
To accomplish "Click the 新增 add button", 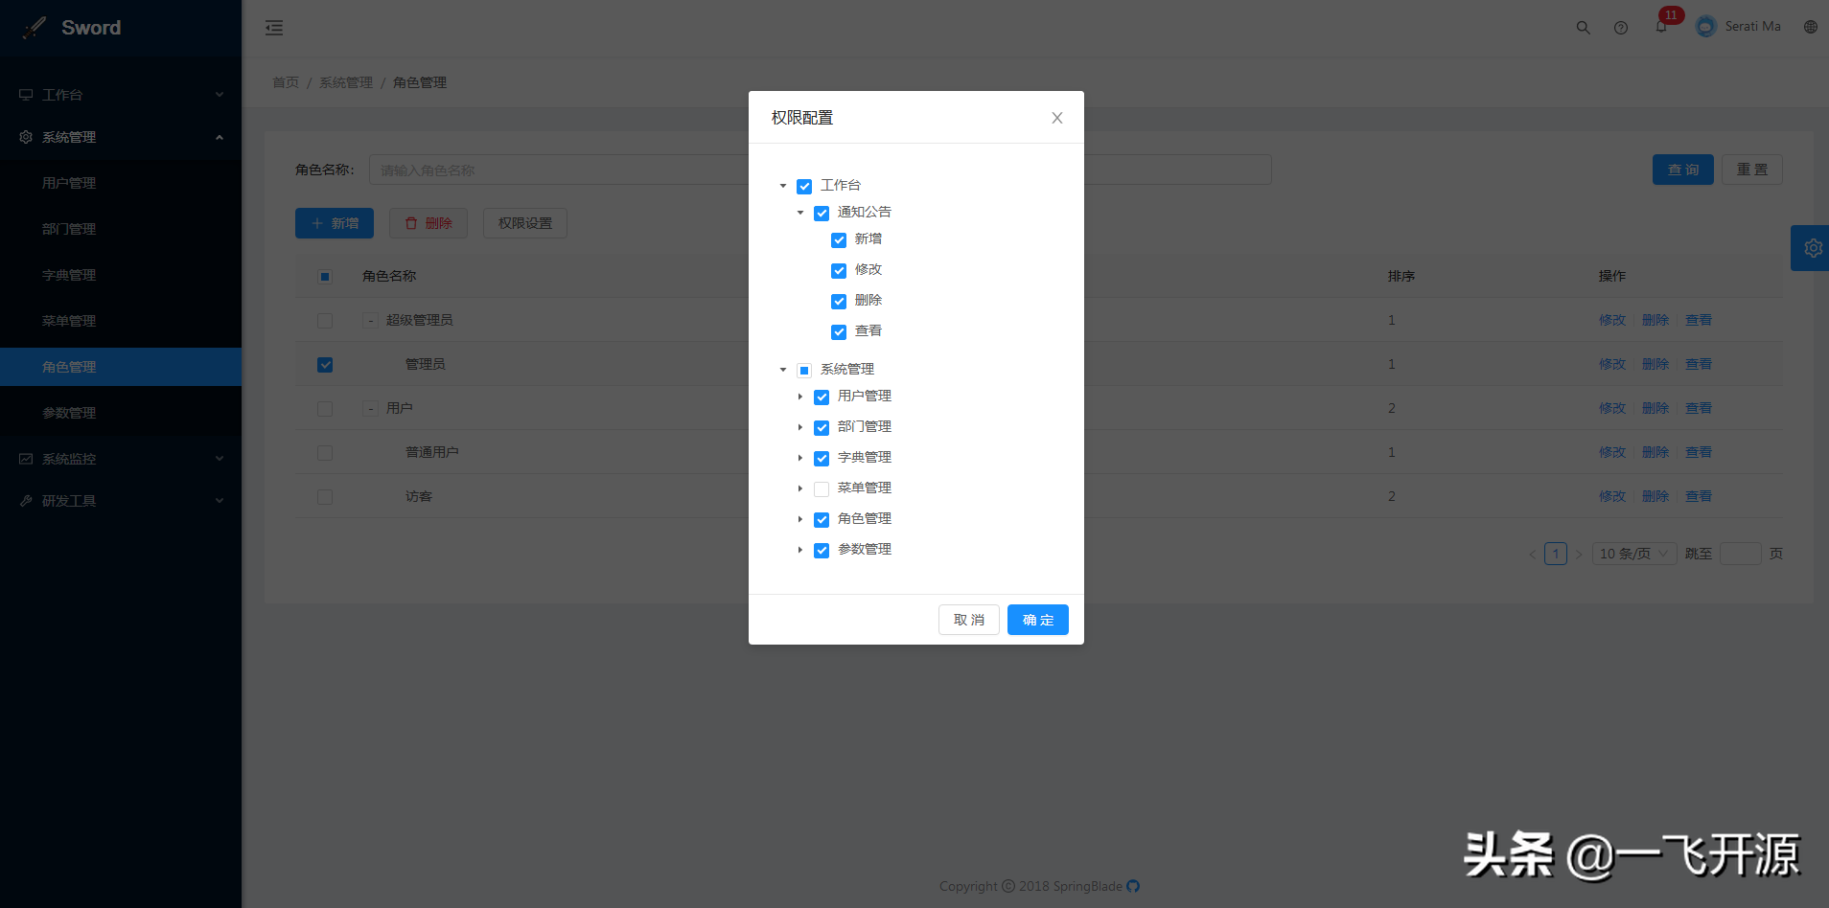I will point(335,223).
